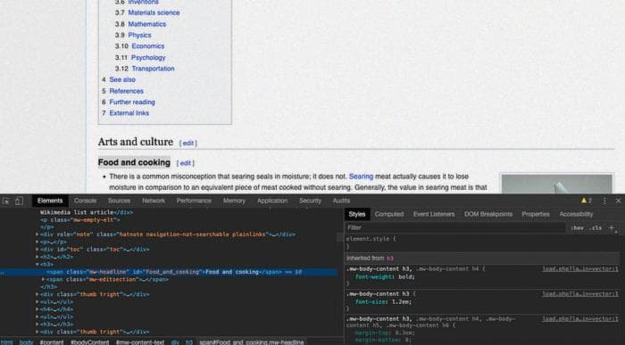
Task: Go to the References section link
Action: coord(127,91)
